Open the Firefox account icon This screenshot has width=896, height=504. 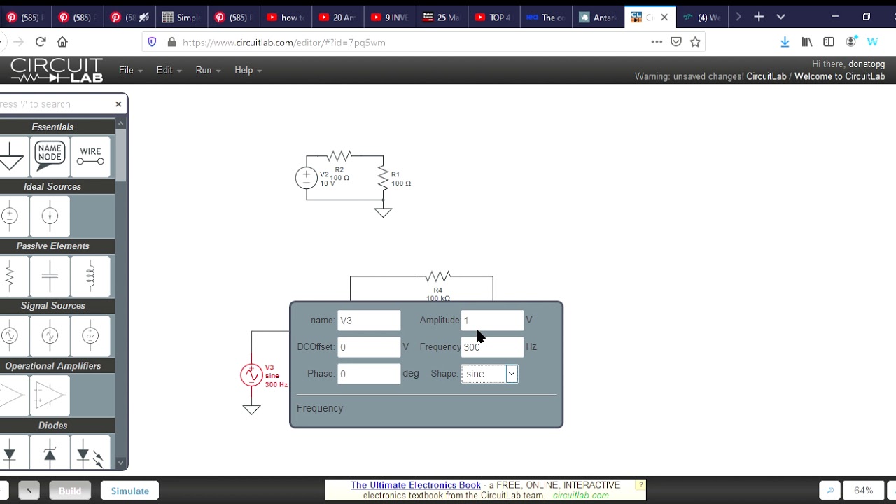click(851, 42)
